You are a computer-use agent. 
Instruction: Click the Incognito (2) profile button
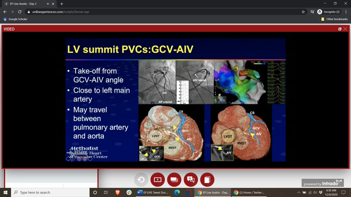click(329, 12)
